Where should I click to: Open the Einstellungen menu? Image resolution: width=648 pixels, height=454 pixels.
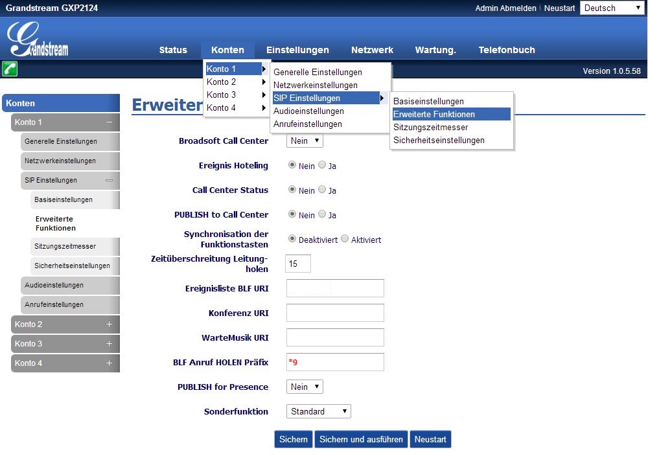click(297, 50)
